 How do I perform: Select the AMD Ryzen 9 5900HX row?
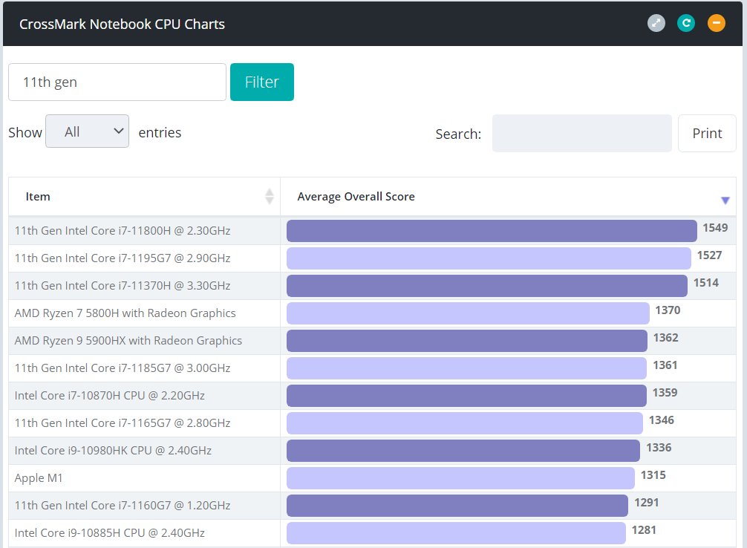tap(373, 341)
